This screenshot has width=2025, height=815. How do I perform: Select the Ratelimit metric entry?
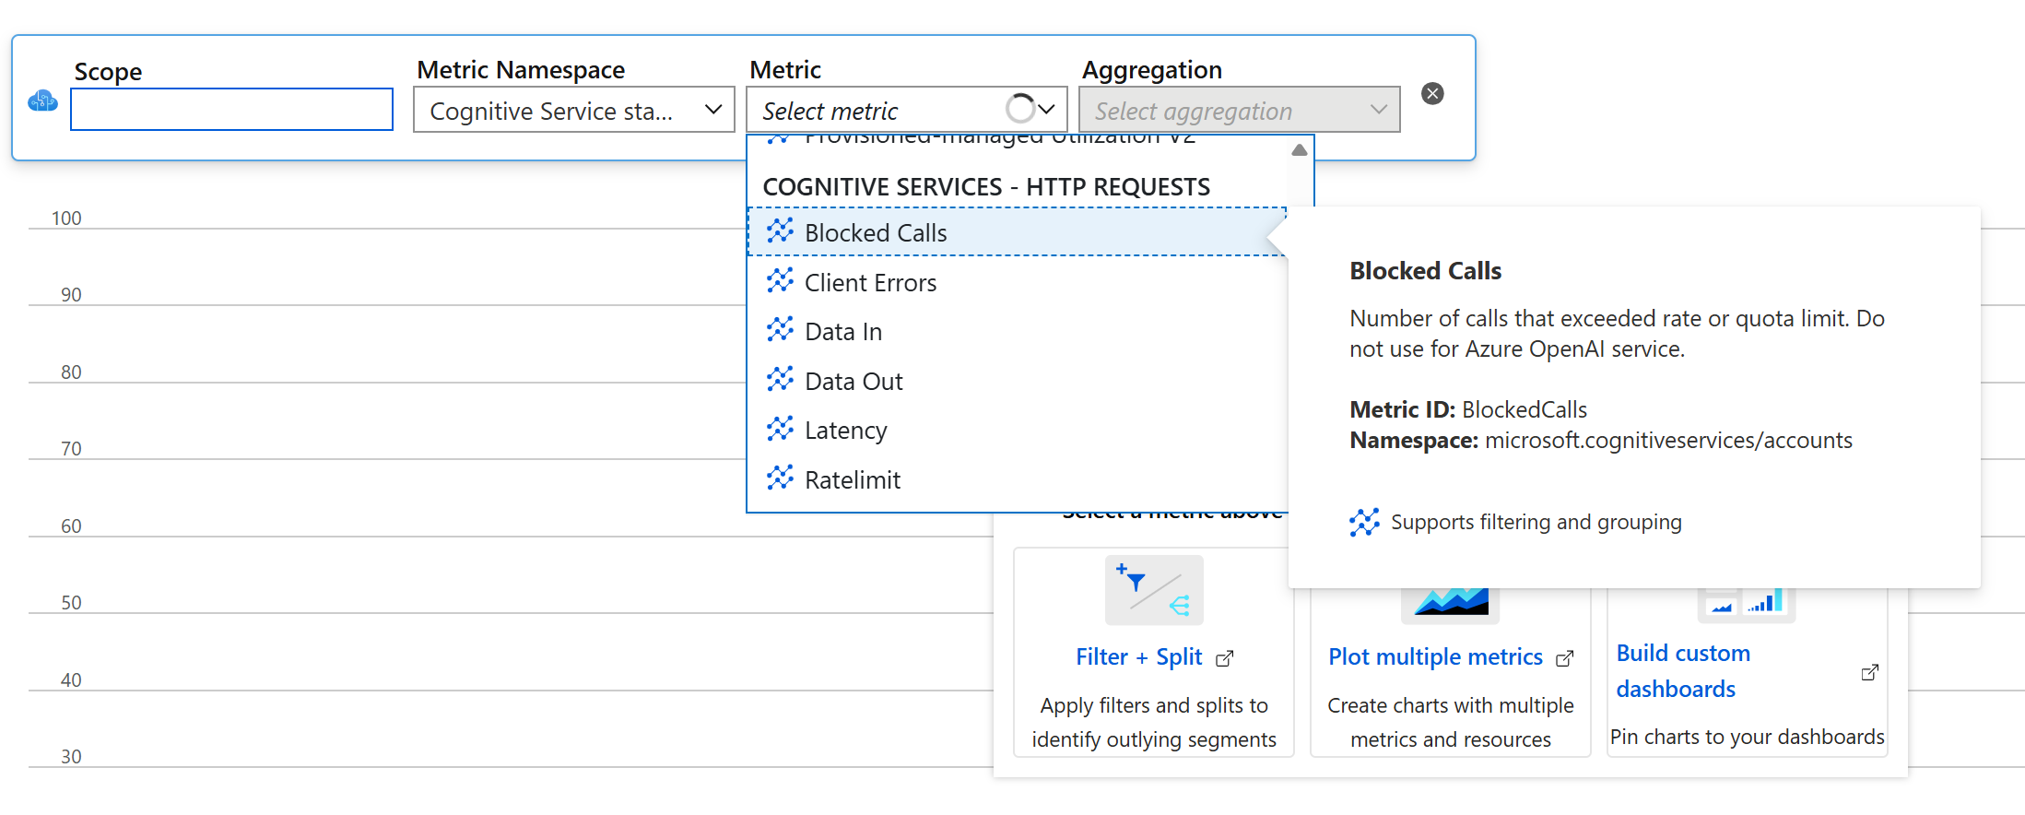click(853, 480)
